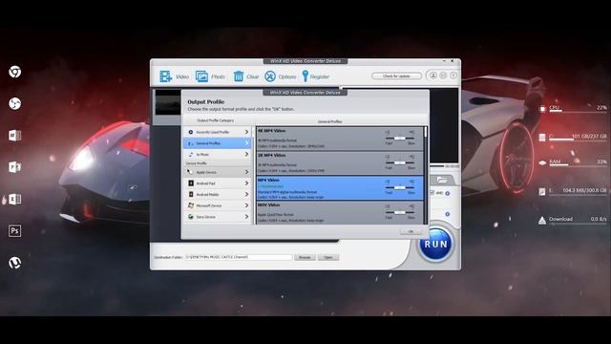Click the source video thumbnail
The image size is (611, 344).
(x=168, y=102)
